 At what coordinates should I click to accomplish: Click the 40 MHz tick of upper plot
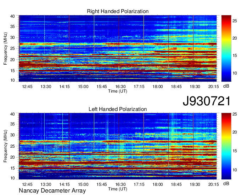tap(12, 16)
